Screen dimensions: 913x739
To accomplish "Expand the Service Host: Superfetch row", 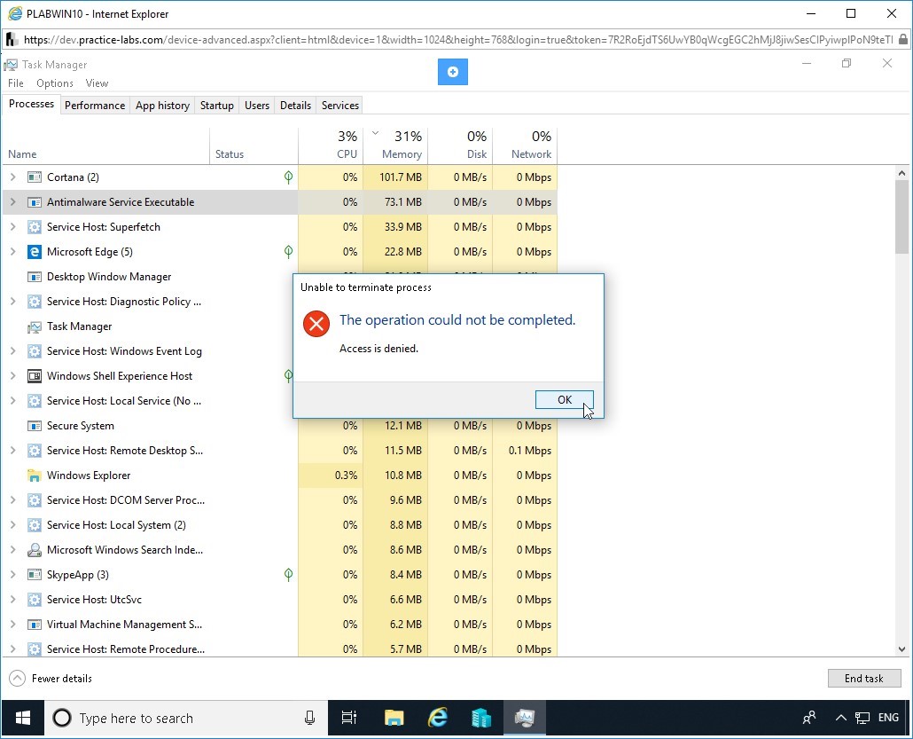I will pyautogui.click(x=12, y=227).
